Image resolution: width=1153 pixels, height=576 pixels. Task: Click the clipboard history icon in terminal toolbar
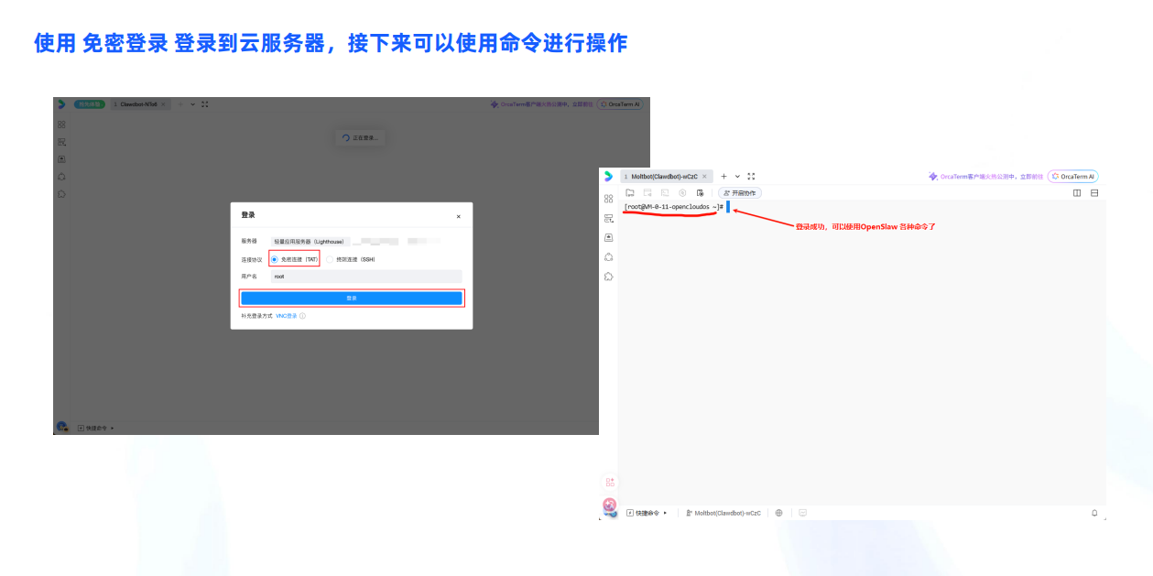pyautogui.click(x=700, y=192)
